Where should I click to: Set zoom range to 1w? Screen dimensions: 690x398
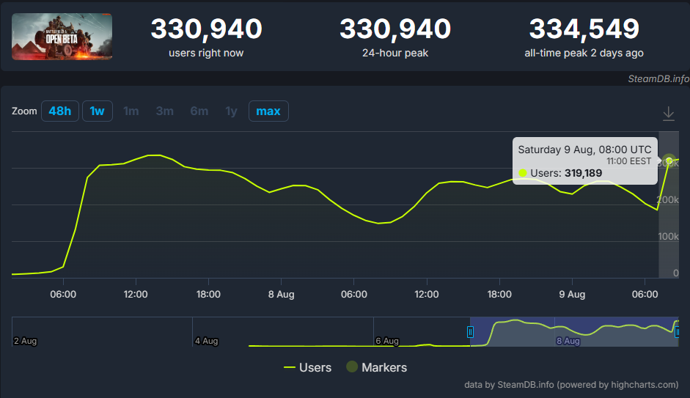pyautogui.click(x=98, y=111)
